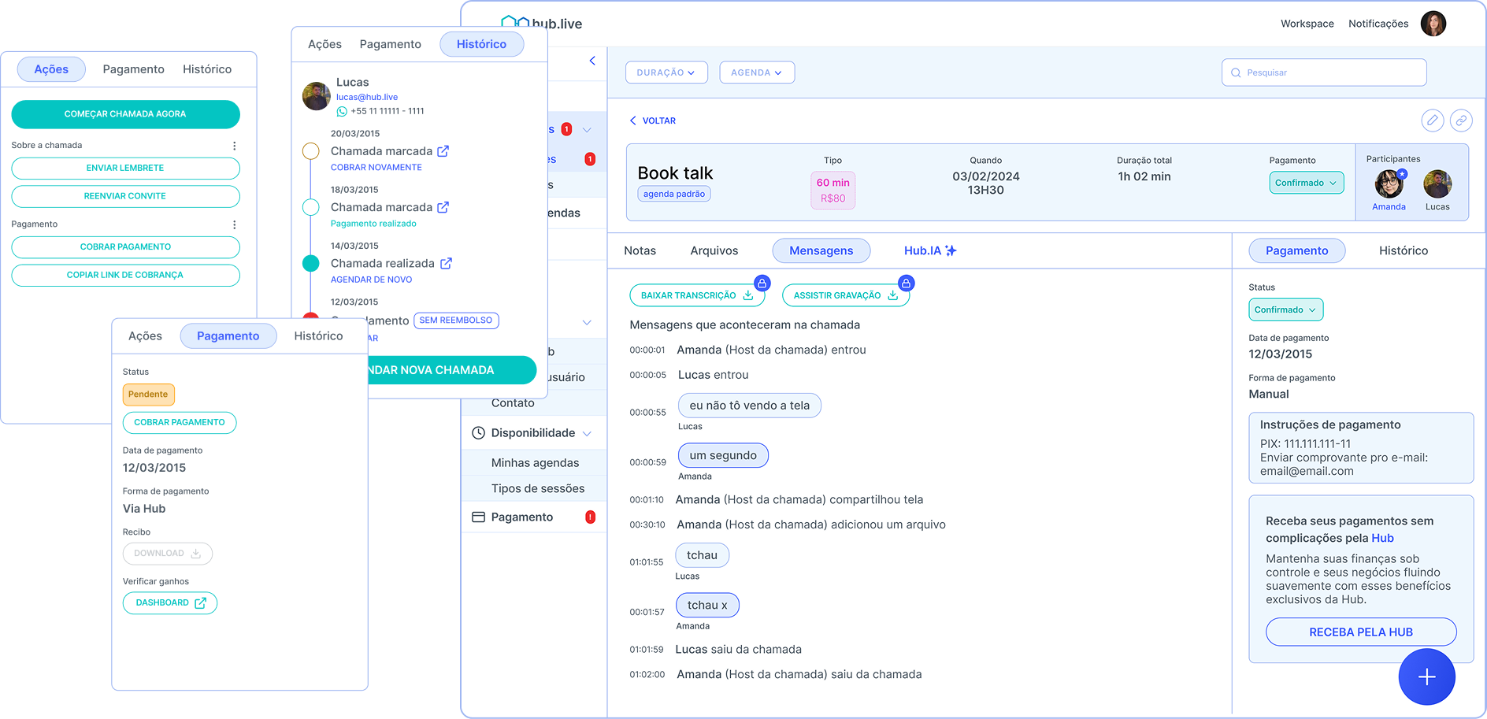Select the WhatsApp icon beside Lucas's phone number
The width and height of the screenshot is (1487, 719).
click(x=340, y=111)
